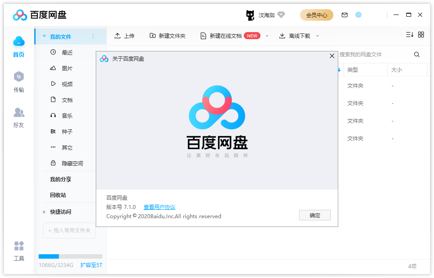Click the 其它 three-dots icon
This screenshot has height=278, width=434.
[53, 147]
